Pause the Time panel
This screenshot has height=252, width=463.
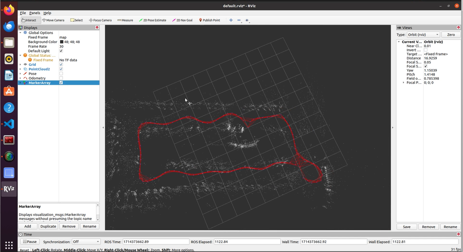point(30,242)
